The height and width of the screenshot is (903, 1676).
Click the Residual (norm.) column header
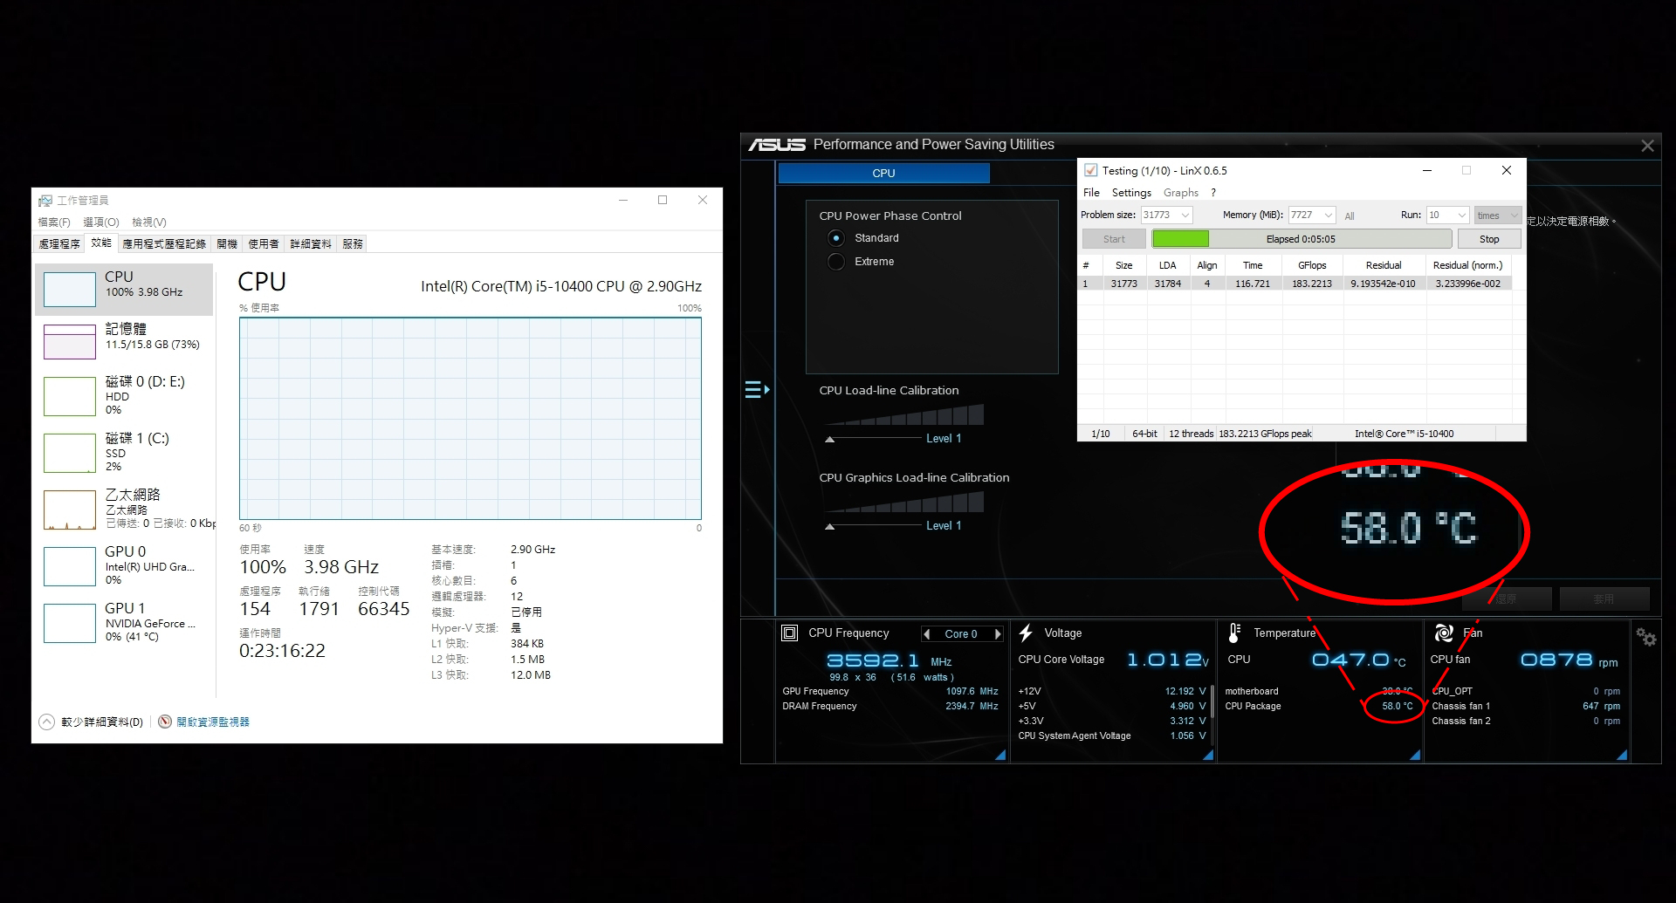pos(1467,265)
